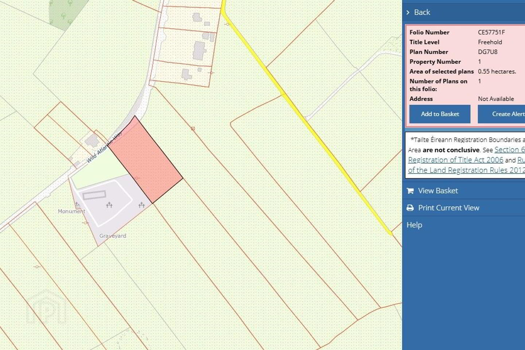
Task: Click folio number CE57751F value
Action: (x=491, y=32)
